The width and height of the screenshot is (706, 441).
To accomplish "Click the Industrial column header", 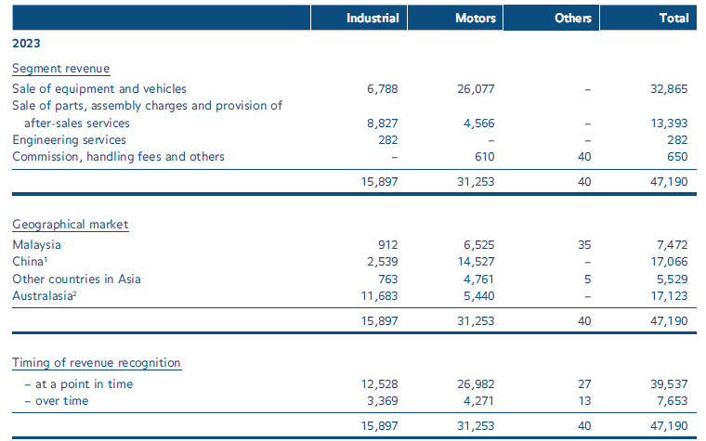I will point(372,18).
